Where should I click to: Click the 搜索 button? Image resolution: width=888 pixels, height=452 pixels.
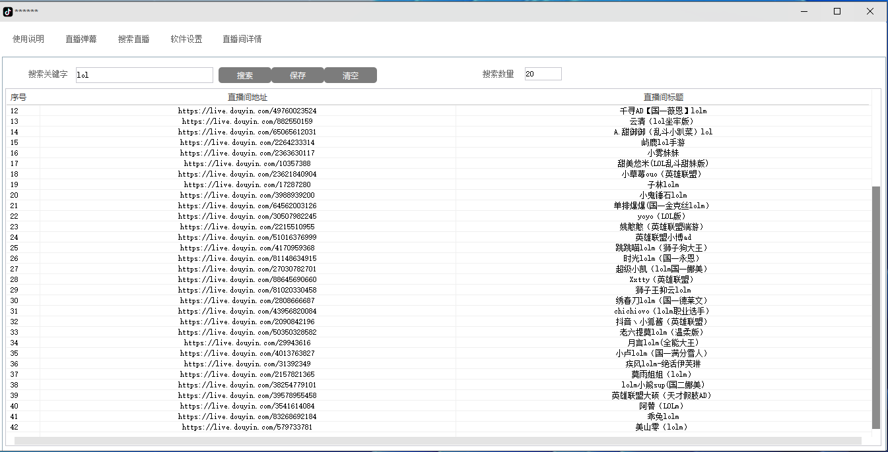tap(244, 75)
